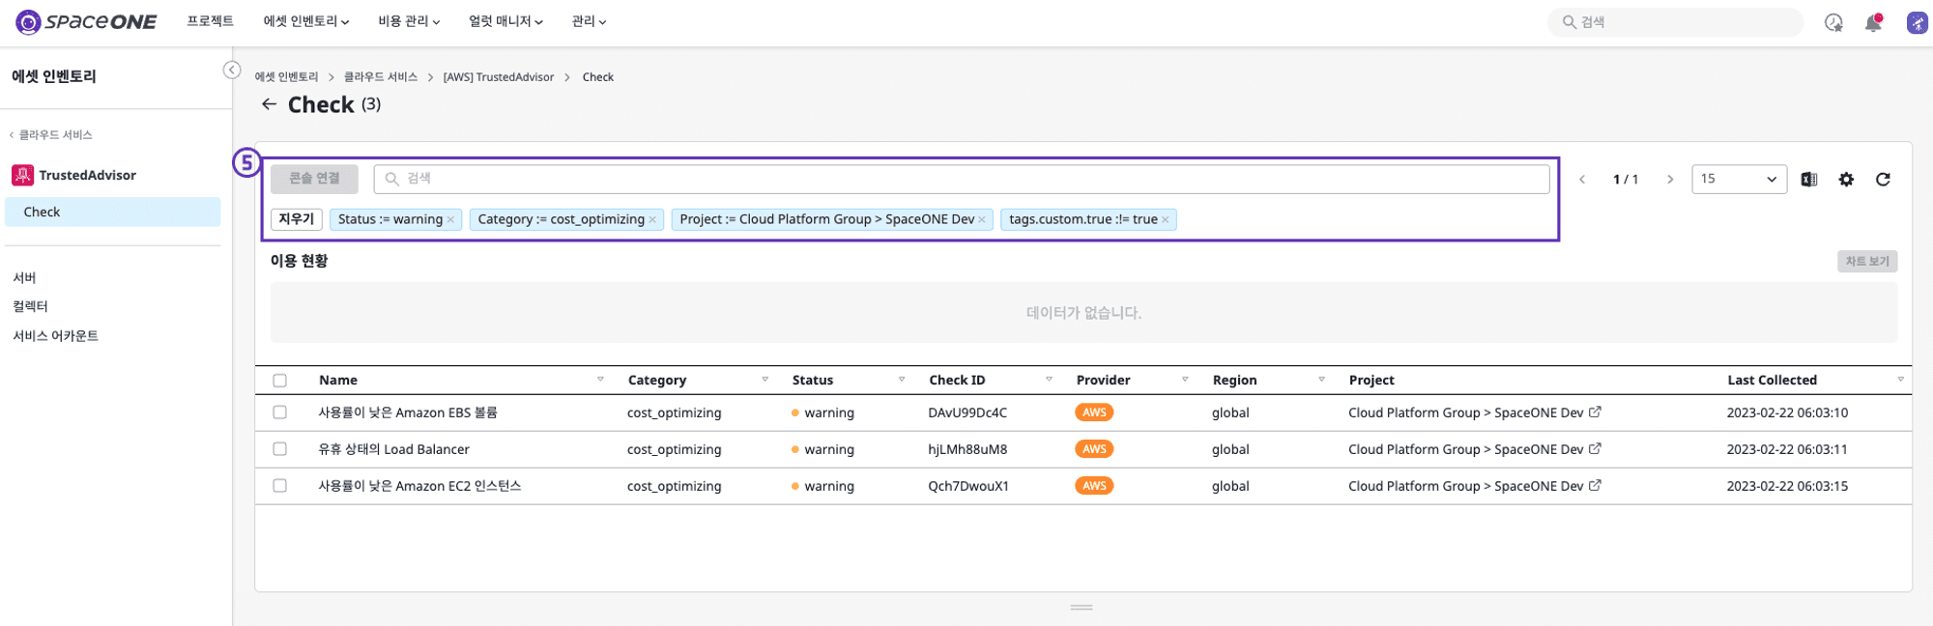Expand the 얼럿 매니저 menu
This screenshot has width=1933, height=626.
[505, 21]
